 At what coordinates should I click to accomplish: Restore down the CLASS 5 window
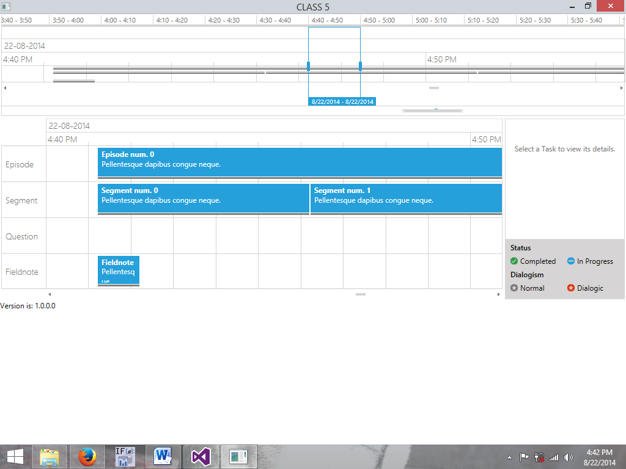587,6
